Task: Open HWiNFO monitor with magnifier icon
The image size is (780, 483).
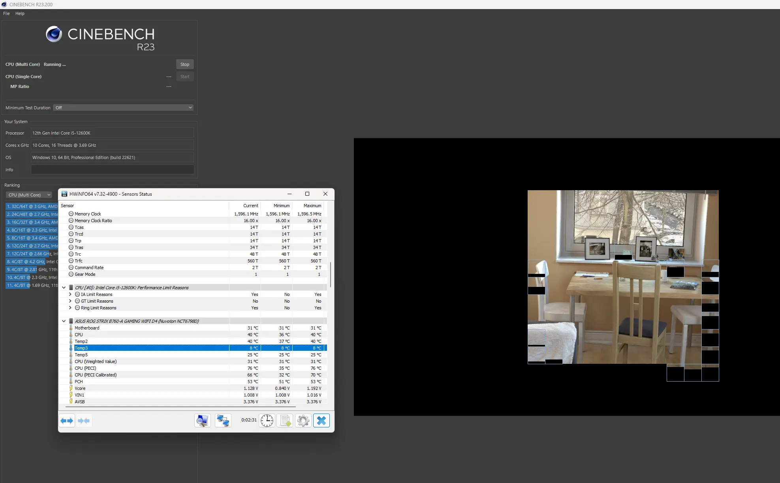Action: point(203,421)
